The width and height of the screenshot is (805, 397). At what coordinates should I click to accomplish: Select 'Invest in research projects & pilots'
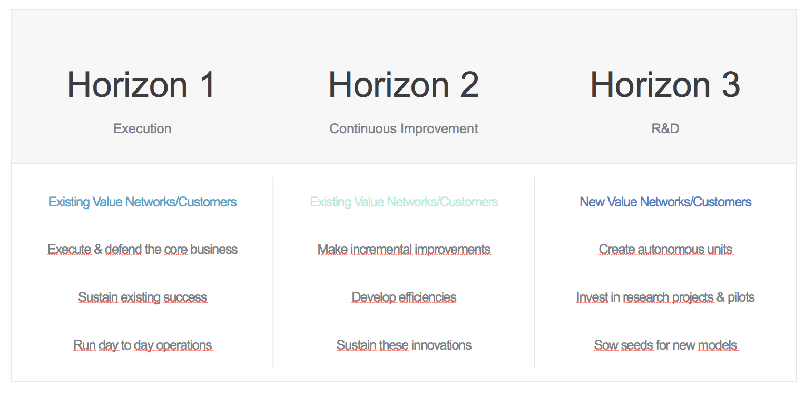tap(665, 297)
